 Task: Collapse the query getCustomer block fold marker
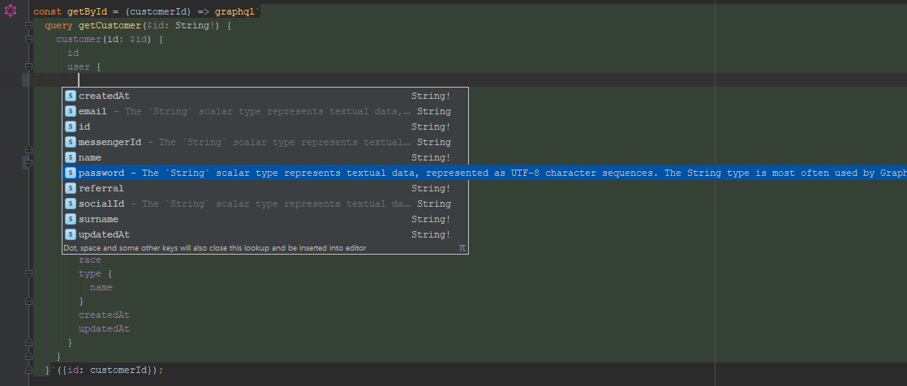point(28,26)
